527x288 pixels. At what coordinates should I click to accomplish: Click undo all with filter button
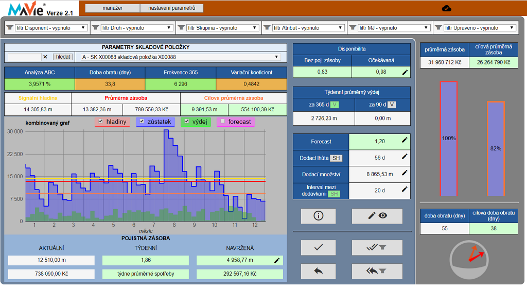[377, 271]
